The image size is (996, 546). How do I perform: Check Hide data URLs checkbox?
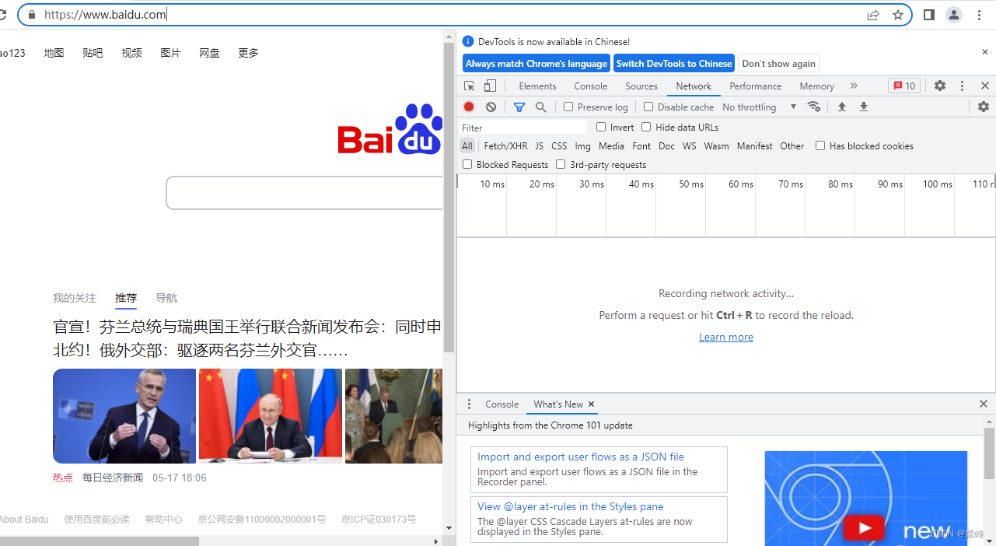coord(646,127)
